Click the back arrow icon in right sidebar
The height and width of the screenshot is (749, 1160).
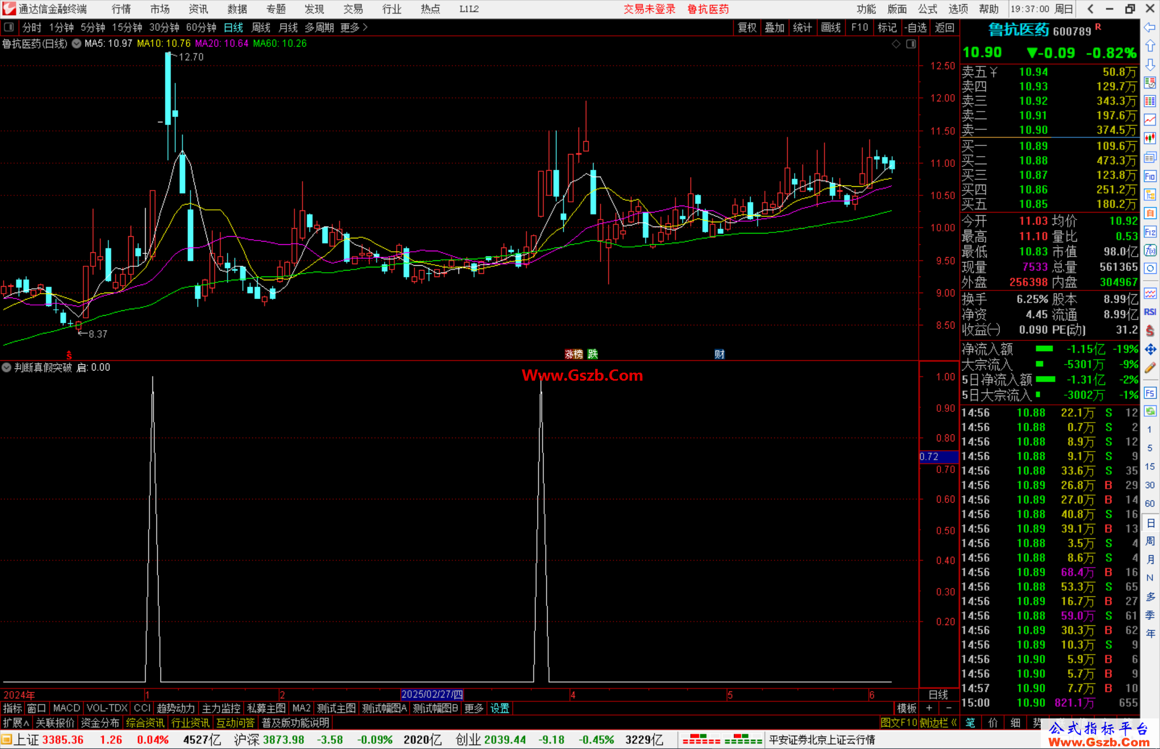[x=1150, y=27]
